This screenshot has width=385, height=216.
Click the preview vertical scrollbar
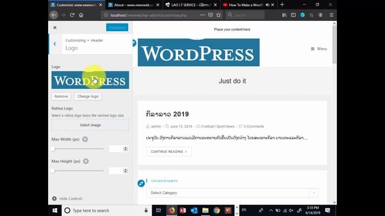[334, 44]
